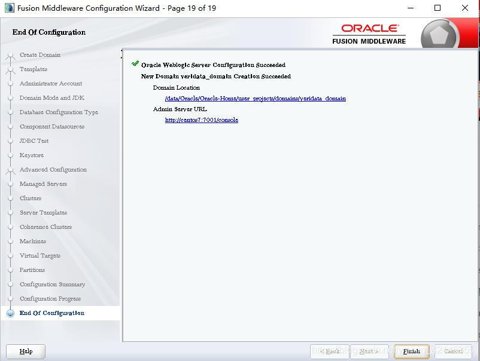Click the 'End Of Configuration' page heading

tap(49, 32)
